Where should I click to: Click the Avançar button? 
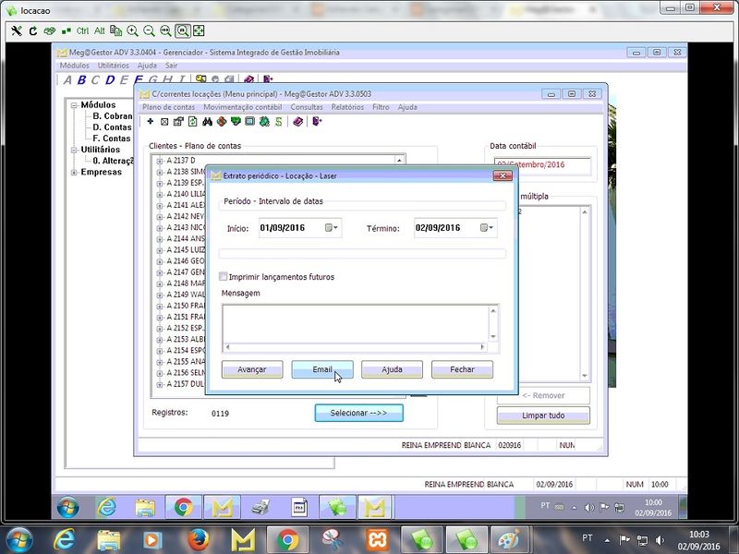252,369
